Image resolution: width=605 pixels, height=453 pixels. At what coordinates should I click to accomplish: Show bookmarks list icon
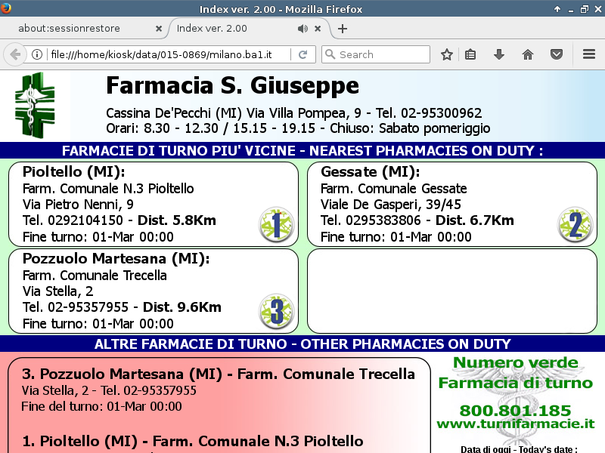(x=470, y=54)
